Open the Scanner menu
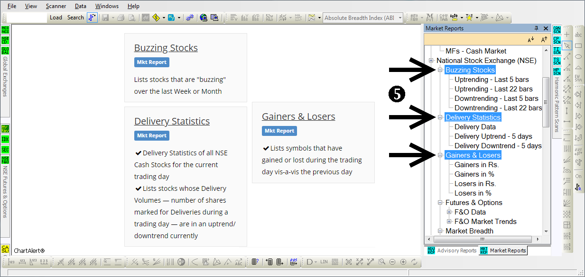The image size is (585, 277). pyautogui.click(x=56, y=6)
